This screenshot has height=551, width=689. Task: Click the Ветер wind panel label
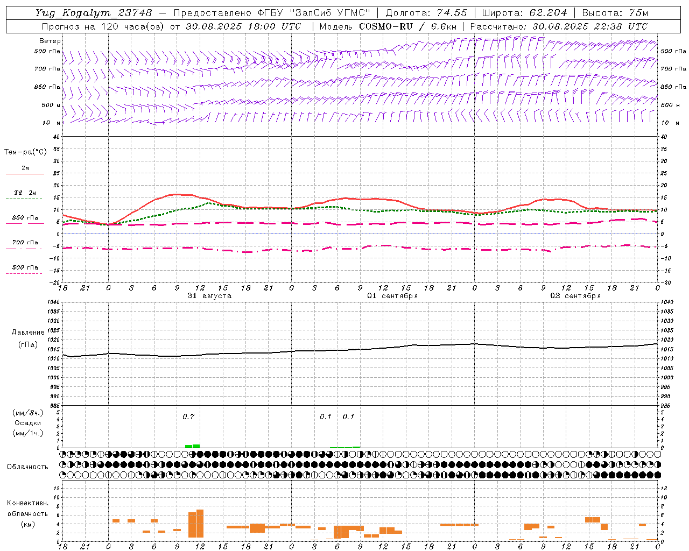[50, 41]
